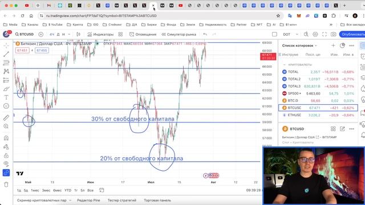The width and height of the screenshot is (365, 205).
Task: Toggle magnet mode for drawings
Action: [6, 138]
